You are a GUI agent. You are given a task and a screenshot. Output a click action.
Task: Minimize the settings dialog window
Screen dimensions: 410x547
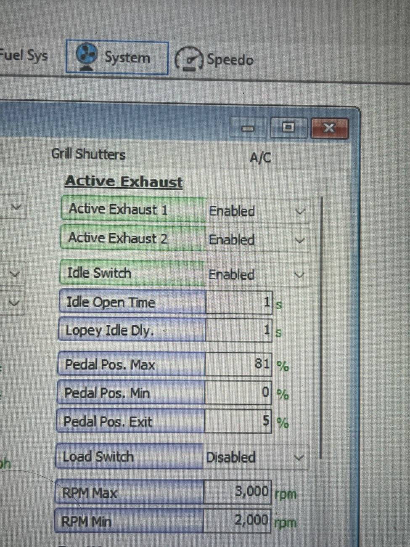[248, 128]
